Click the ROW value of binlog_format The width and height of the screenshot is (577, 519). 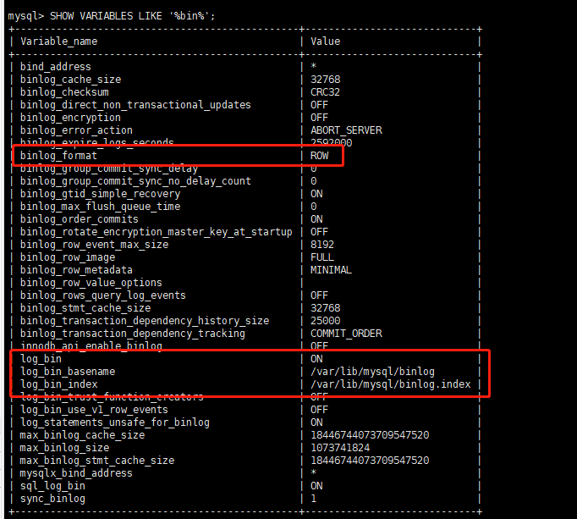tap(320, 156)
